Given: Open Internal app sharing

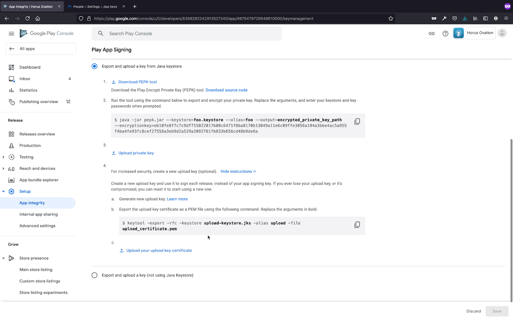Looking at the screenshot, I should pyautogui.click(x=38, y=214).
